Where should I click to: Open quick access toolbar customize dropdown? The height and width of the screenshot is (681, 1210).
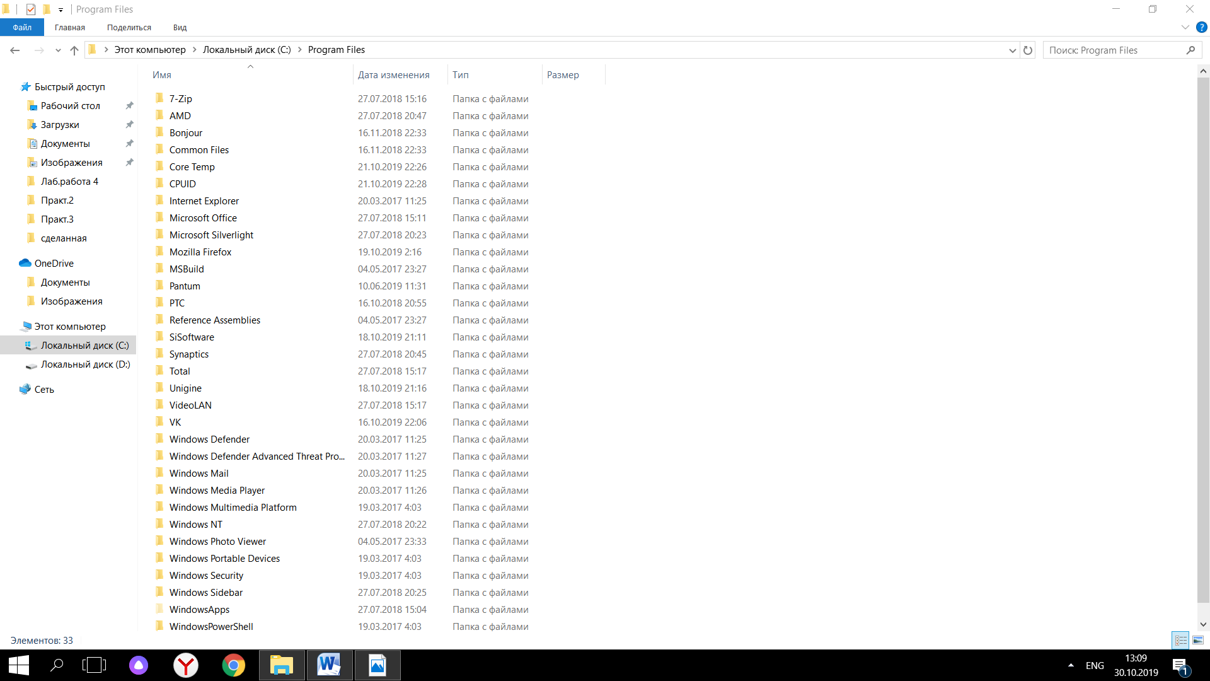coord(60,9)
